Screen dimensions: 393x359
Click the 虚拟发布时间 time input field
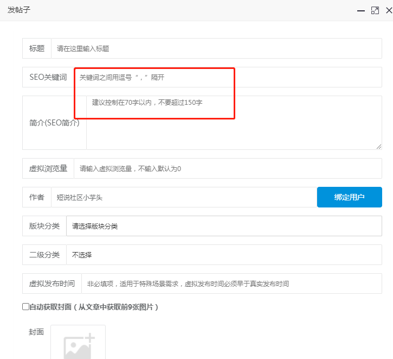tap(231, 284)
